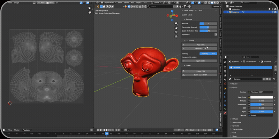Enable solid viewport shading mode
Screen dimensions: 279x139
(x=212, y=3)
